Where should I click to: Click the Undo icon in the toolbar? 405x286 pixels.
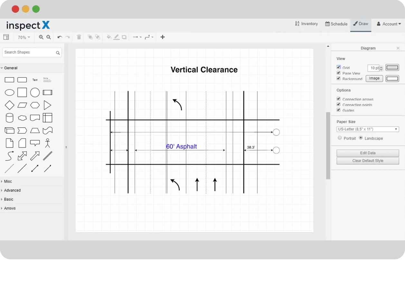(59, 37)
